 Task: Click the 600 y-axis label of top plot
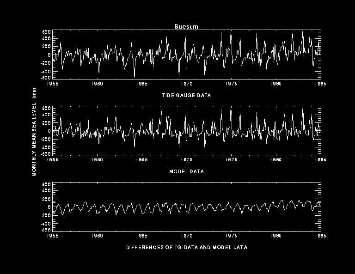coord(46,32)
